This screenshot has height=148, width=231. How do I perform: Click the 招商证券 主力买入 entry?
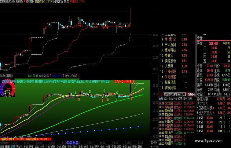pos(177,107)
